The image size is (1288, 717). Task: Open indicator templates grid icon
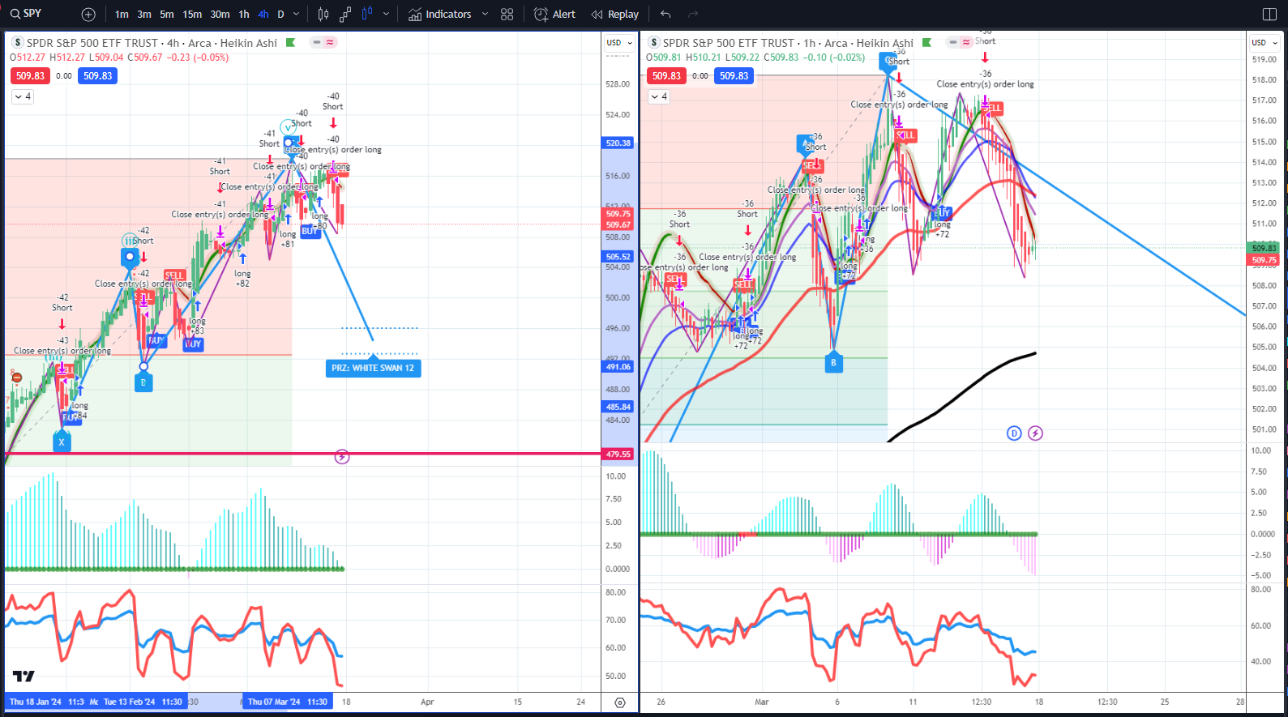(507, 15)
